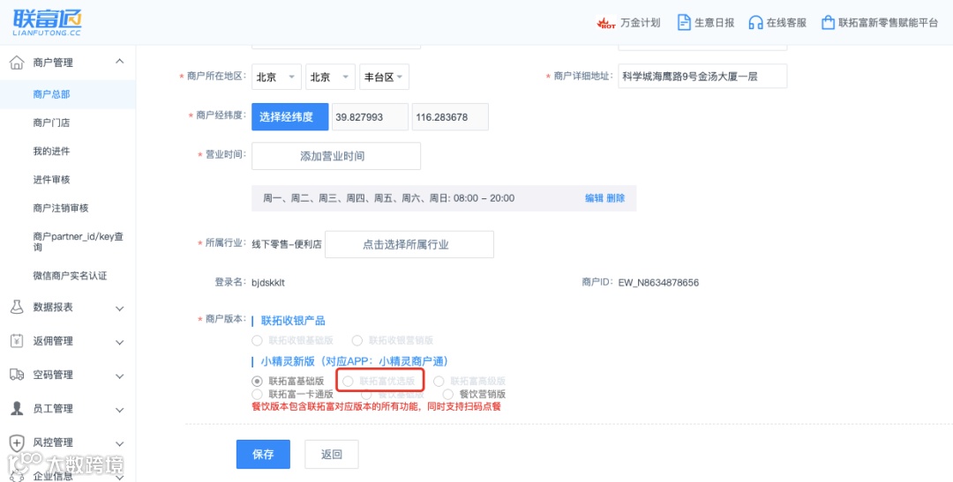This screenshot has width=953, height=482.
Task: Click the 返佣管理 yen icon
Action: coord(17,341)
